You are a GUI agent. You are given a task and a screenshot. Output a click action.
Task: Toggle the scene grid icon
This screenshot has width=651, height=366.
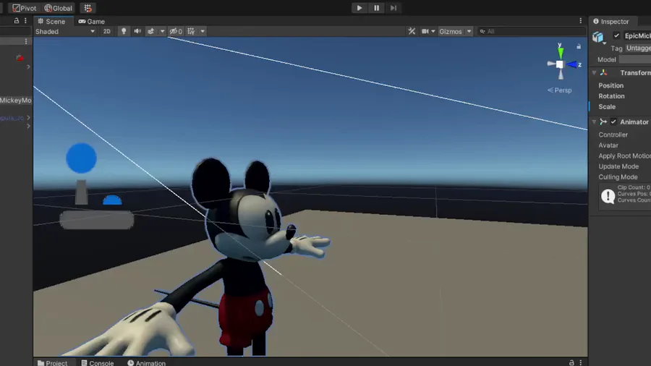pos(191,32)
